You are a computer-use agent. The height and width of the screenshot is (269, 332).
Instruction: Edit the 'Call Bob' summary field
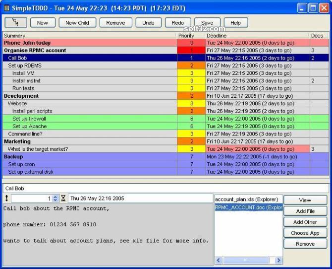pos(166,189)
